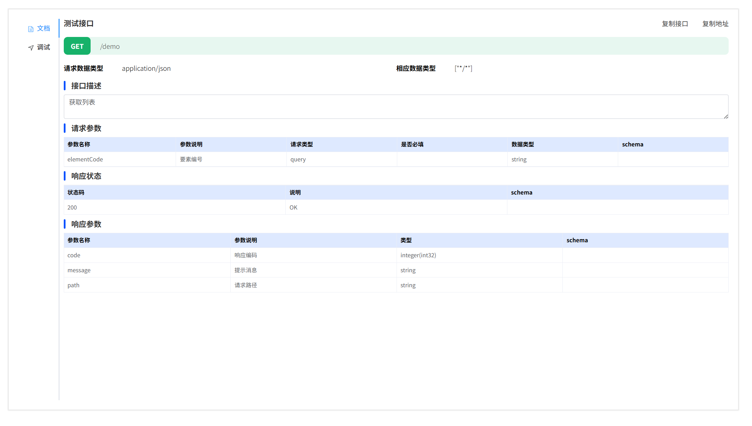Select the elementCode parameter cell
752x426 pixels.
click(85, 159)
